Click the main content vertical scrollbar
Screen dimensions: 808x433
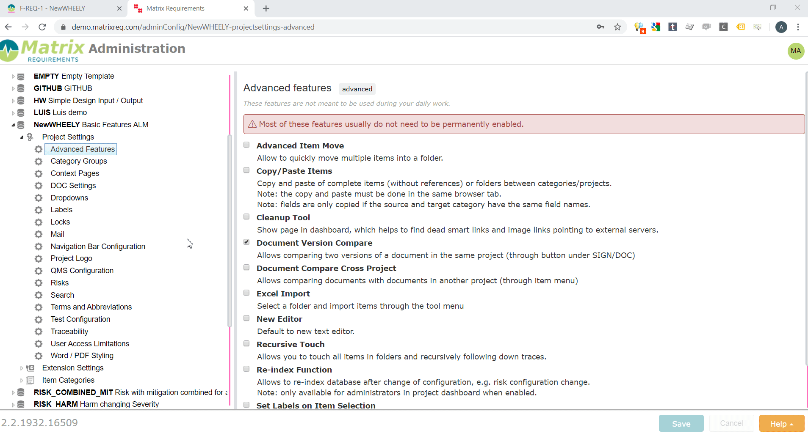(x=806, y=218)
